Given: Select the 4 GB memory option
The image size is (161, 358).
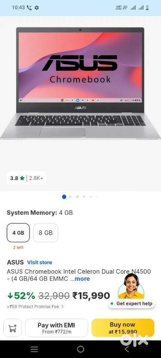Looking at the screenshot, I should (18, 233).
